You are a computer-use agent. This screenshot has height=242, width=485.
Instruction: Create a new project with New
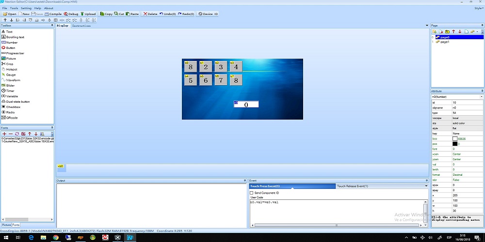tap(24, 14)
